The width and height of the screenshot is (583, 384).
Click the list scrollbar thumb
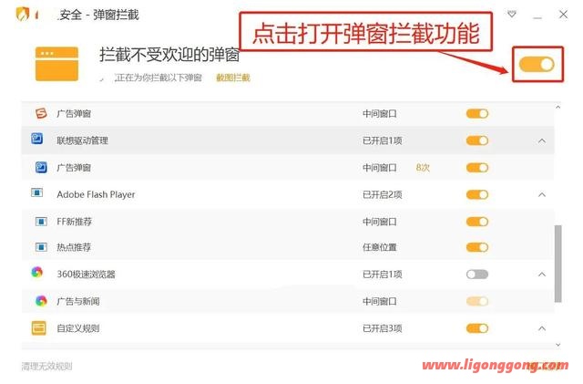coord(557,264)
